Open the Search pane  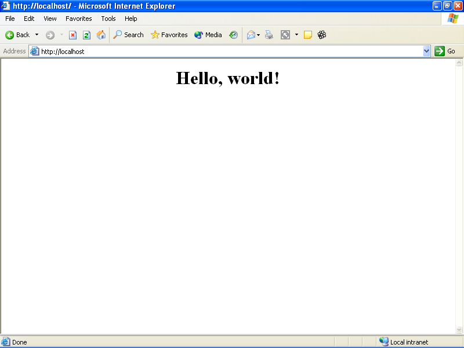(x=128, y=35)
